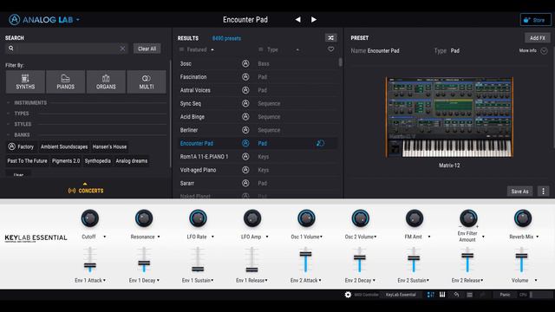
Task: Filter by Multi
Action: coord(147,82)
